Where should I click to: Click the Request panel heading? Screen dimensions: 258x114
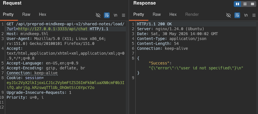[x=12, y=3]
